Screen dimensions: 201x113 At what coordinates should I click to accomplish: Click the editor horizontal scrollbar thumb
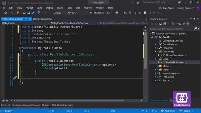(70, 100)
